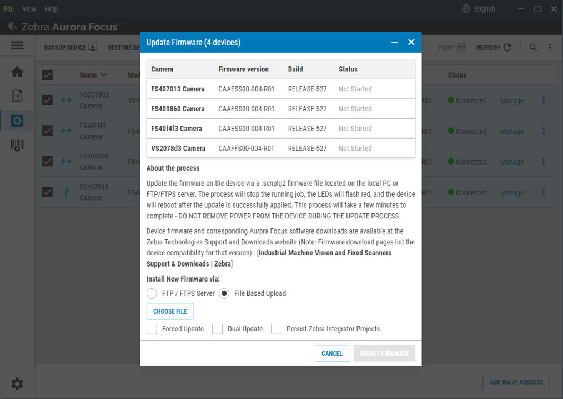Click the network connection icon for FS40f4f3
Viewport: 563px width, 399px height.
pos(66,130)
